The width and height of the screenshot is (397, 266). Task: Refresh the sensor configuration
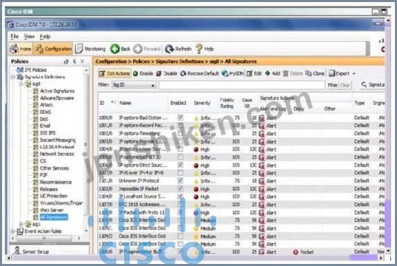point(178,49)
